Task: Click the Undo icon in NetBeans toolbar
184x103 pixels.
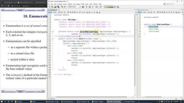Action: [62, 7]
